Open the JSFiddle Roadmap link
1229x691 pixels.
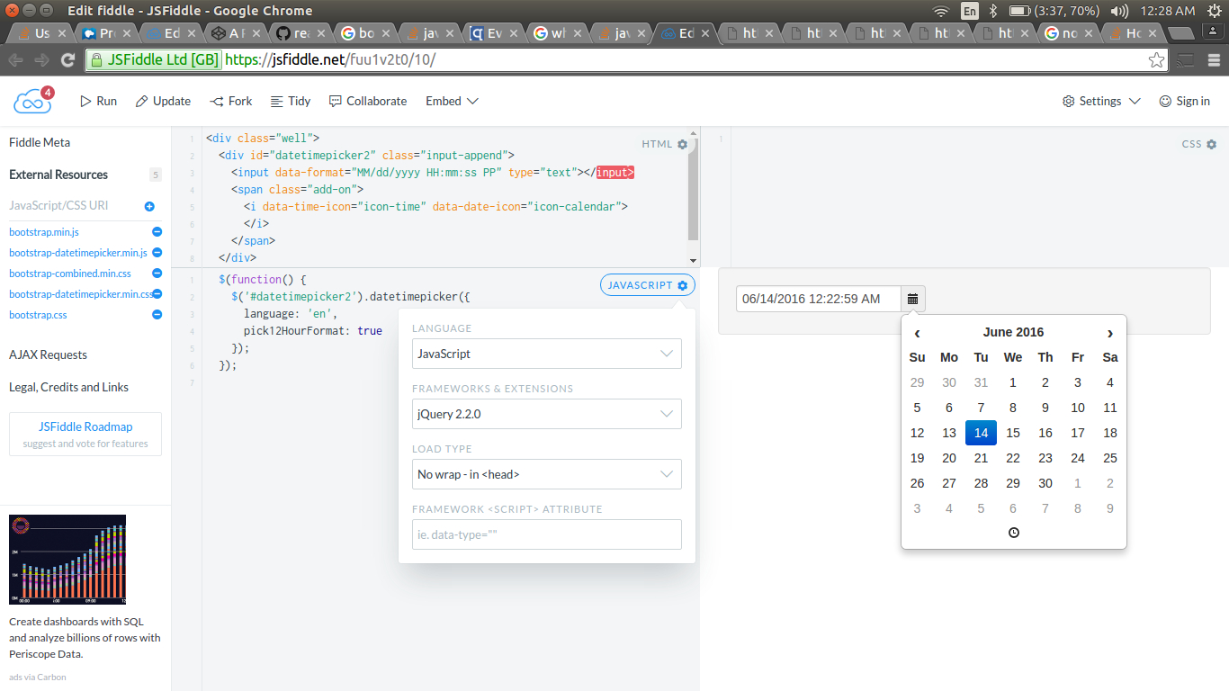pyautogui.click(x=85, y=426)
